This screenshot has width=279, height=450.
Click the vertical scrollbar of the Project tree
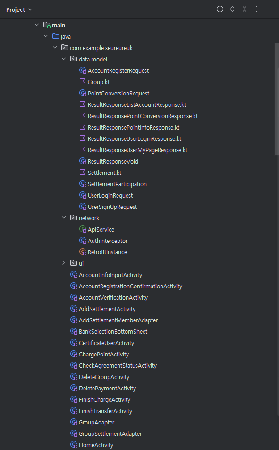(x=277, y=99)
